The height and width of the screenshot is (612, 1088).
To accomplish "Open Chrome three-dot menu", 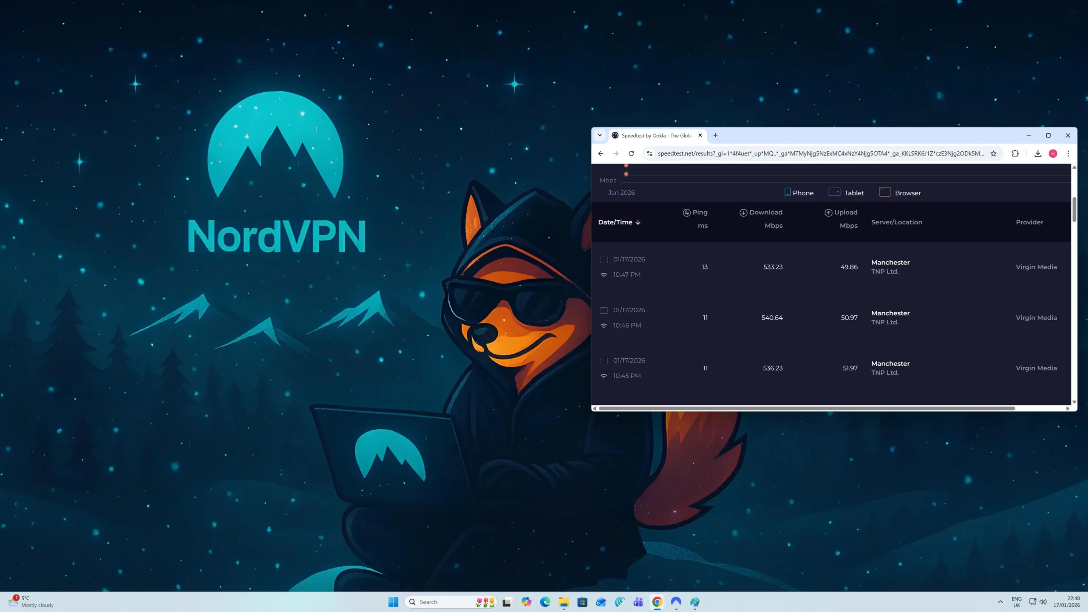I will [1068, 153].
